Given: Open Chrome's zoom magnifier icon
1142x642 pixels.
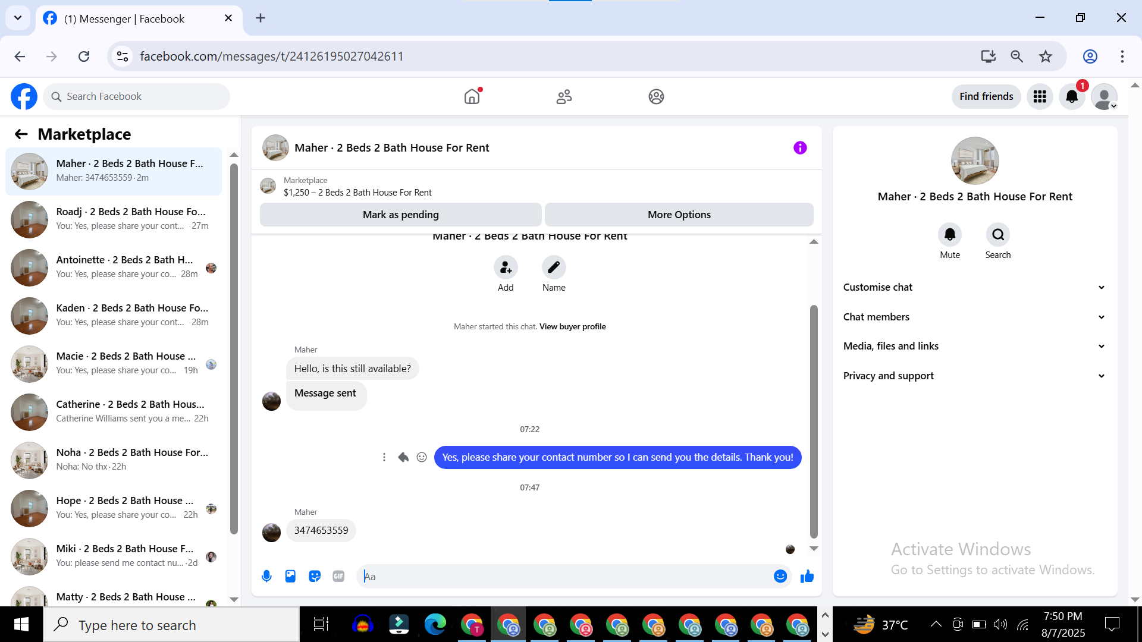Looking at the screenshot, I should (1017, 56).
